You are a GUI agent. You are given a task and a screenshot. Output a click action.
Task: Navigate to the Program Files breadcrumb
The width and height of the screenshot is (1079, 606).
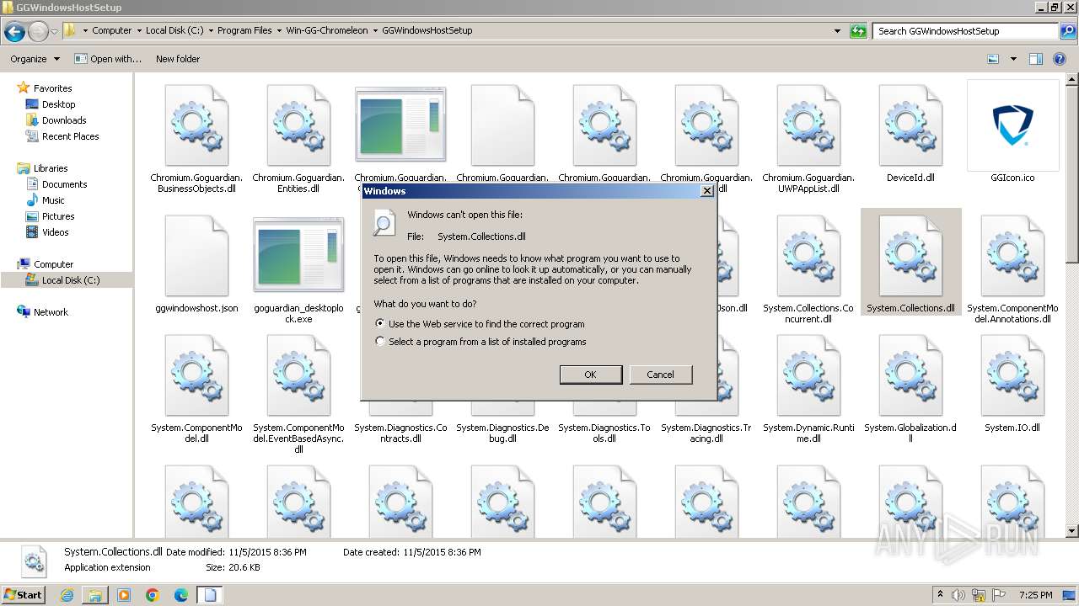(244, 30)
